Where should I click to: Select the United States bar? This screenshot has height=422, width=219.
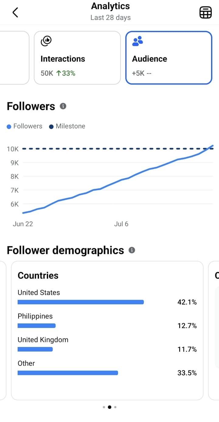[x=81, y=302]
